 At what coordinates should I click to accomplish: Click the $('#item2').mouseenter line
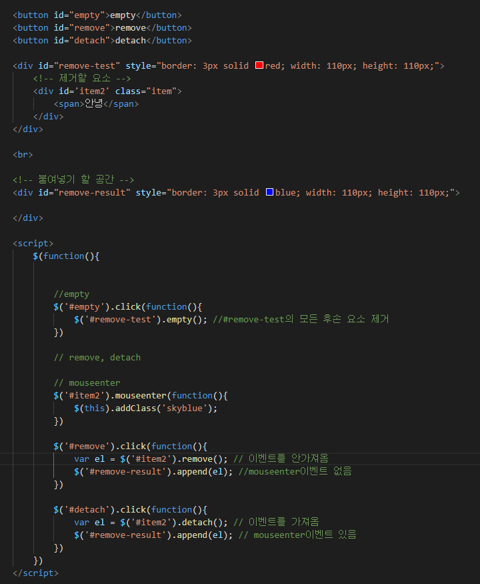coord(141,396)
